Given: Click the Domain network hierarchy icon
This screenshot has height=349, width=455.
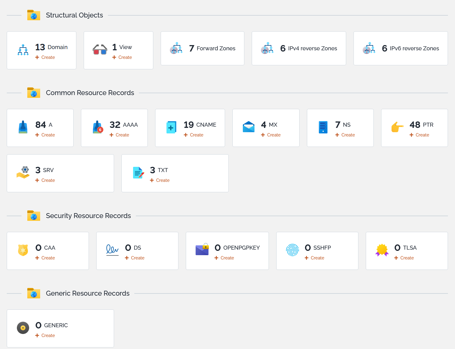Looking at the screenshot, I should pos(23,50).
